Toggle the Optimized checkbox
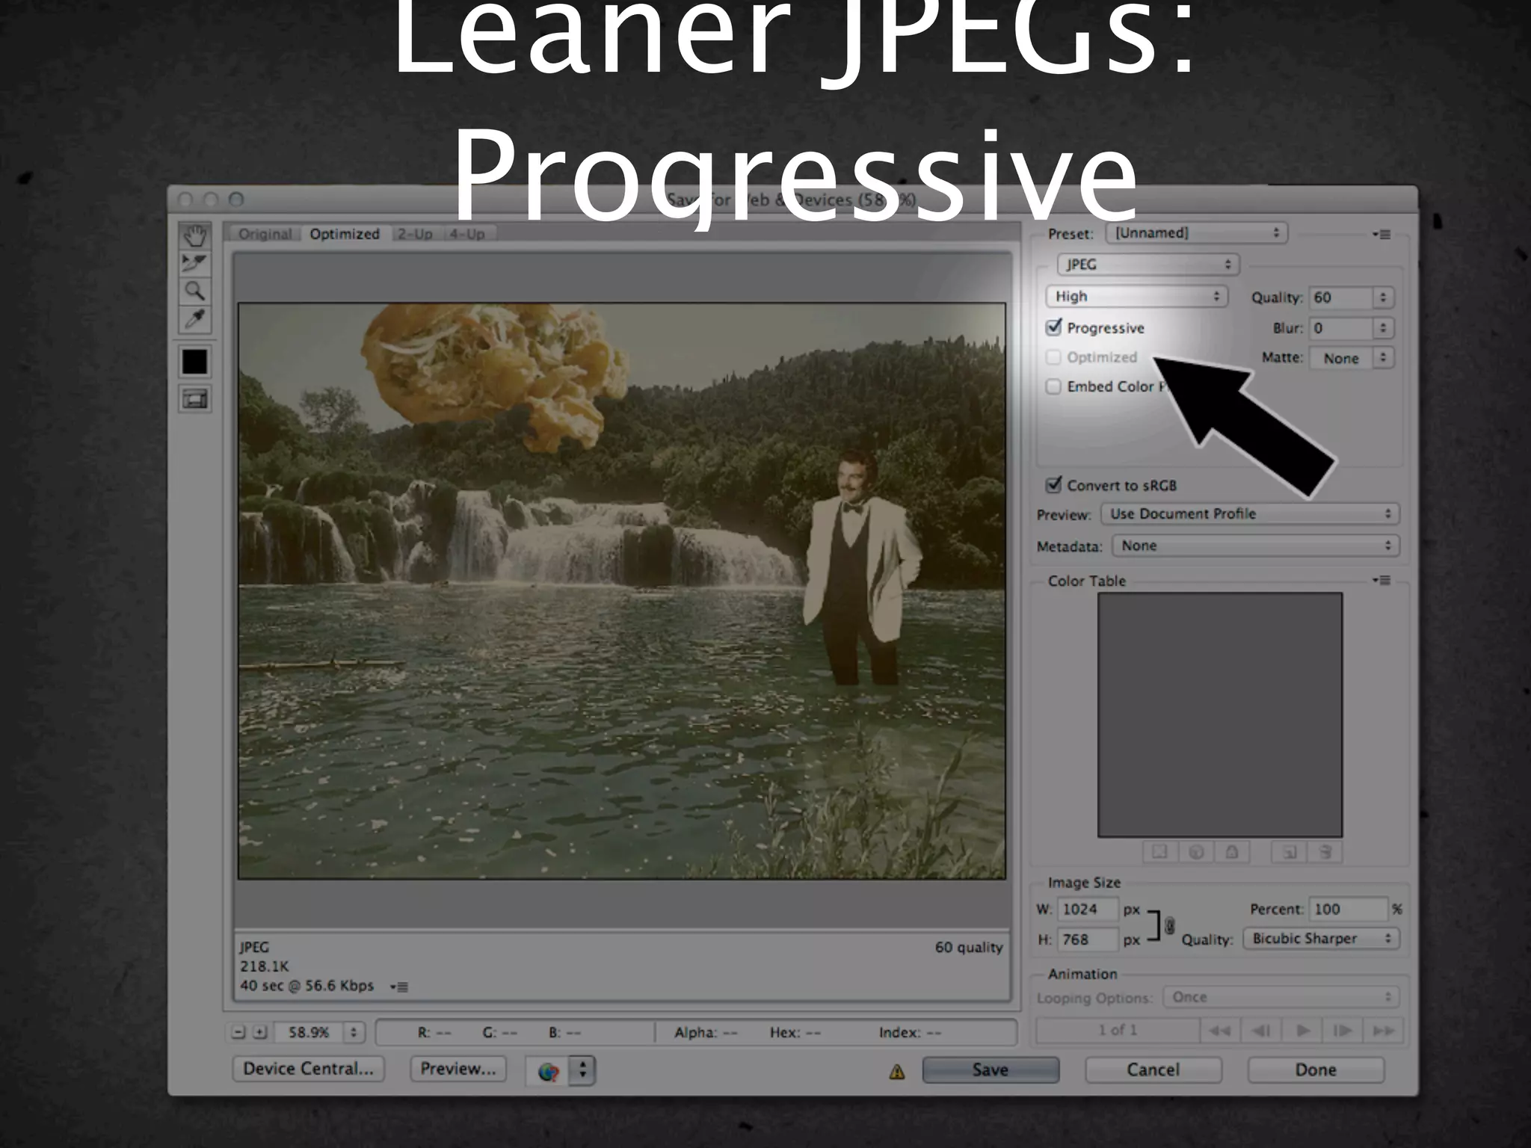 pos(1053,357)
